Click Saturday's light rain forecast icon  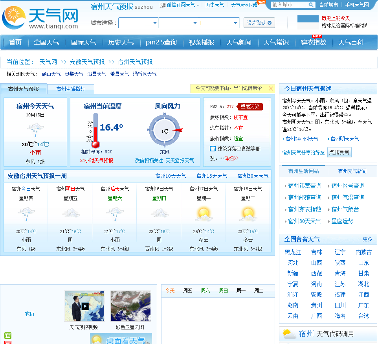[115, 214]
